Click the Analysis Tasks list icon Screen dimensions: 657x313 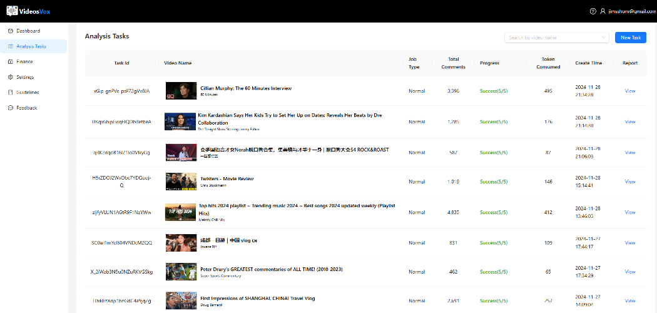coord(11,46)
